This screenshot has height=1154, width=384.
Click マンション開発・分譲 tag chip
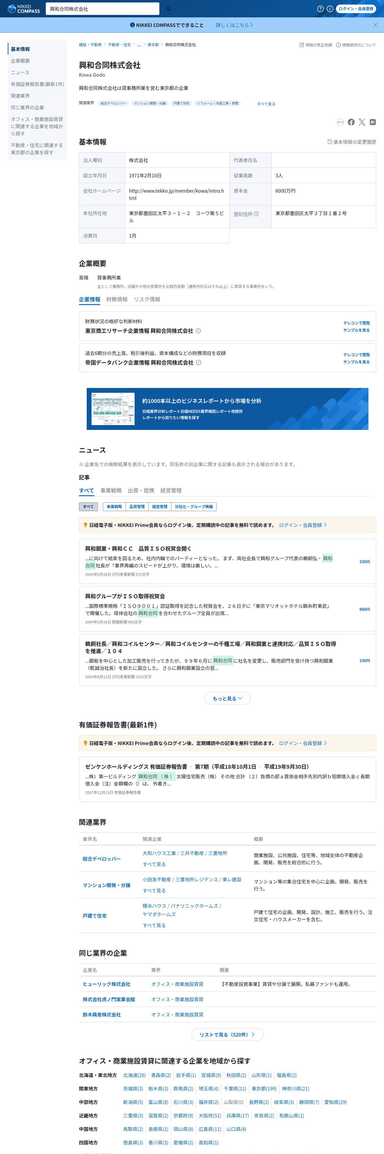coord(150,103)
